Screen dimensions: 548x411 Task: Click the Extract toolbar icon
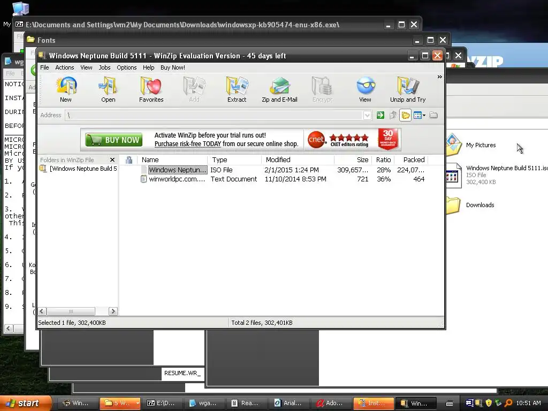click(x=237, y=89)
